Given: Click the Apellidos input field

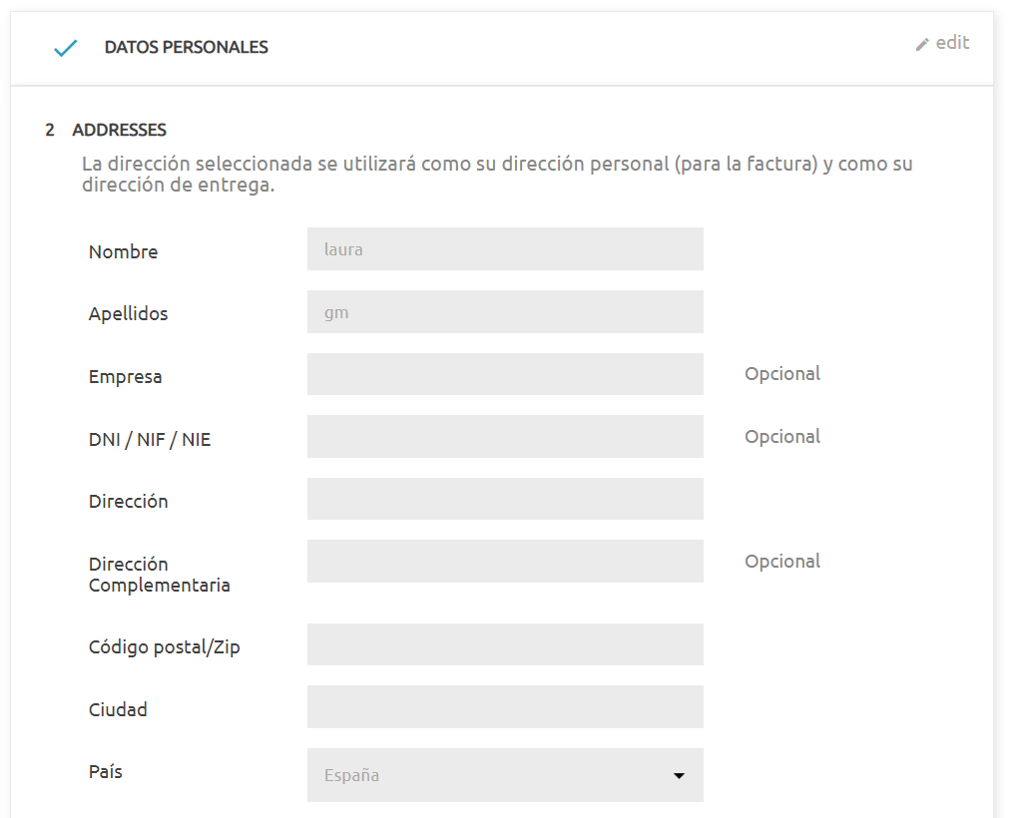Looking at the screenshot, I should 505,312.
